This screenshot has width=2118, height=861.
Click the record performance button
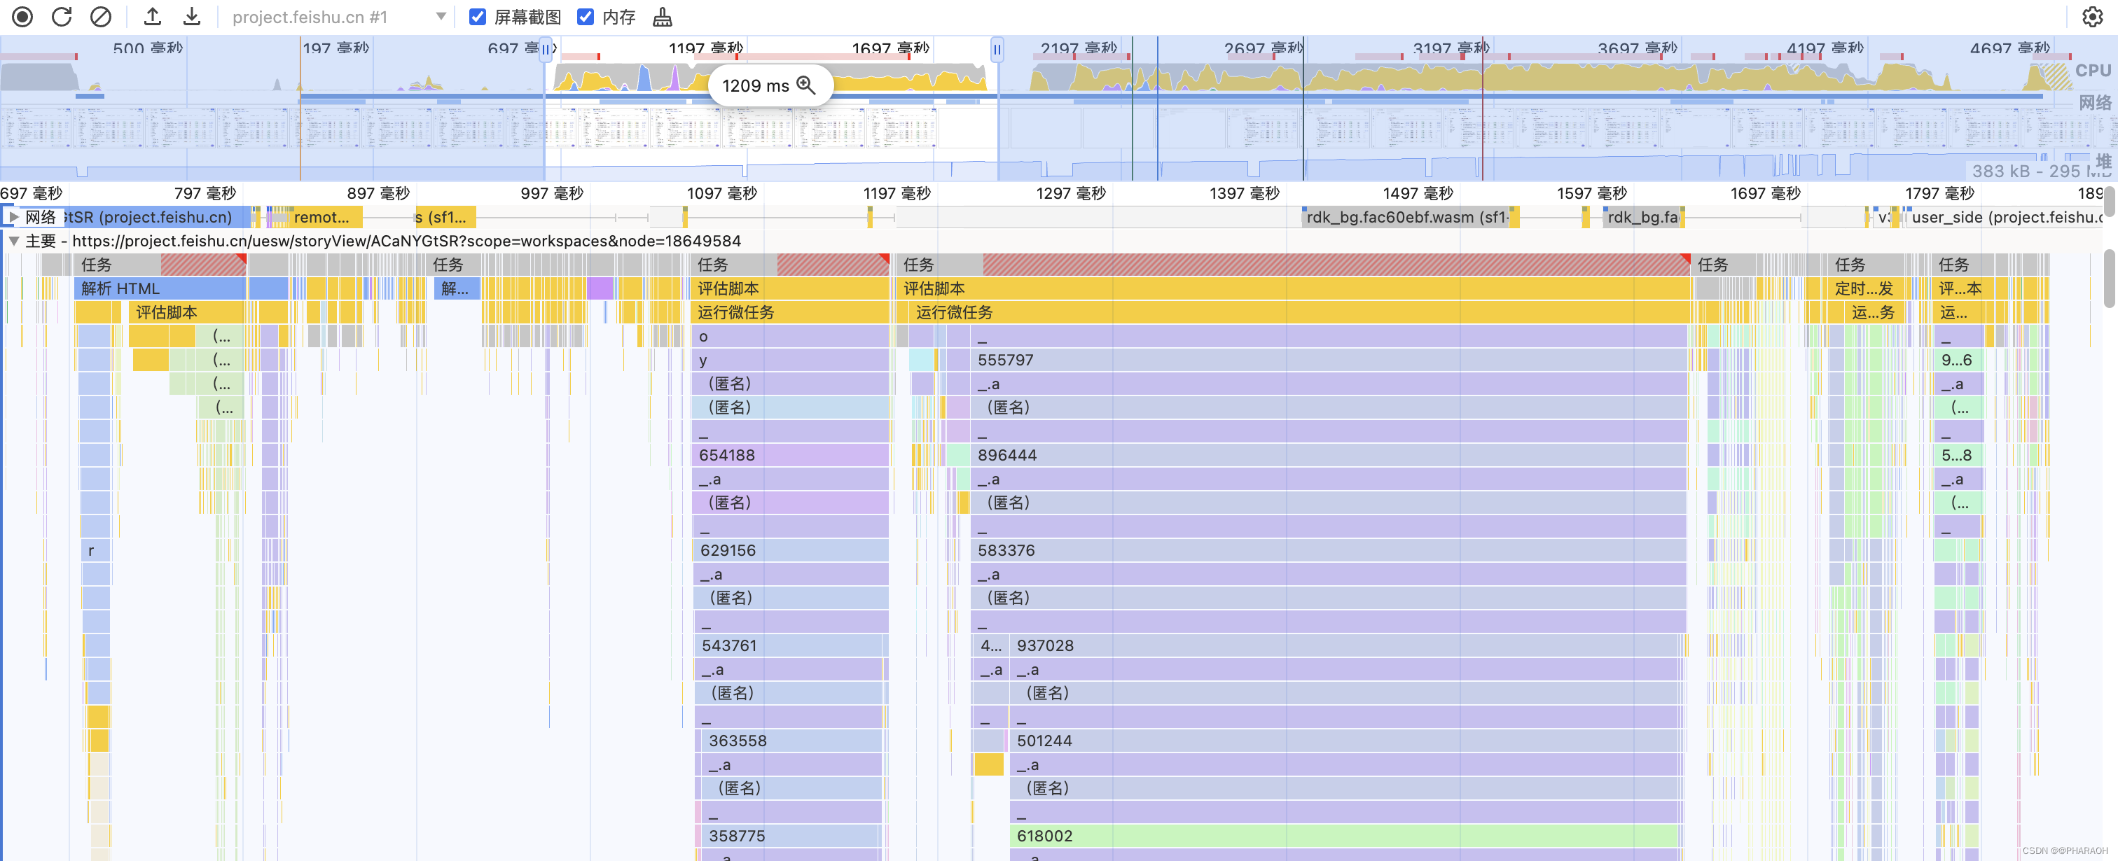click(x=22, y=16)
